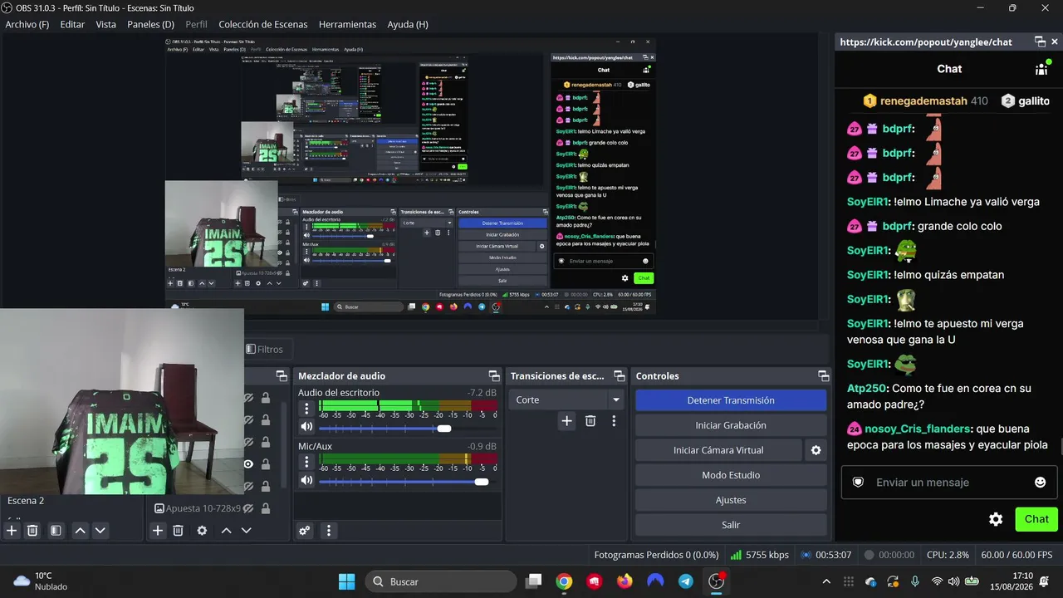The image size is (1063, 598).
Task: Open Telegram from the taskbar
Action: [686, 581]
